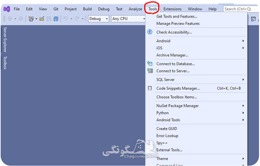Click the Navigate Forward arrow icon
Viewport: 260px width, 166px height.
coord(21,19)
